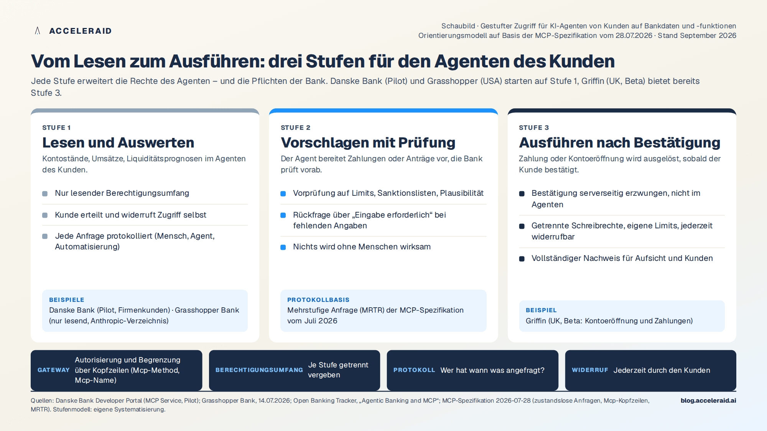The width and height of the screenshot is (767, 431).
Task: Click description 'Der Agent bereitet Zahlungen'
Action: [382, 164]
